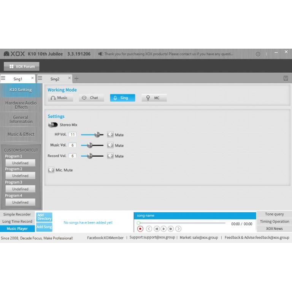Screen dimensions: 292x292
Task: Adjust the Record Vol. slider
Action: pyautogui.click(x=92, y=156)
